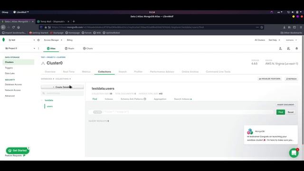Open the Billing link
The width and height of the screenshot is (304, 171).
[x=70, y=40]
